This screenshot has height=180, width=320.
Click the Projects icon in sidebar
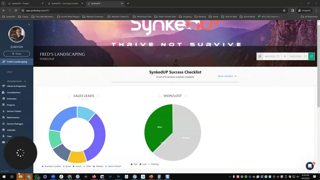pyautogui.click(x=3, y=105)
